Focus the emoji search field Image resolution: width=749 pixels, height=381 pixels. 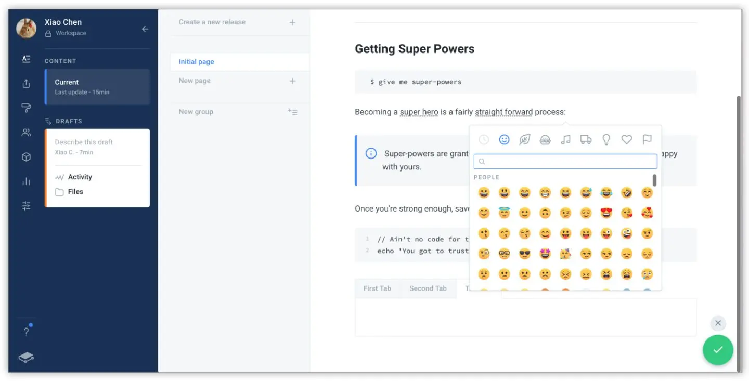pyautogui.click(x=565, y=162)
